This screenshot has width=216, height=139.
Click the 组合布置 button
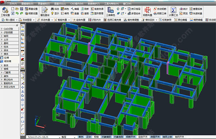[79, 20]
